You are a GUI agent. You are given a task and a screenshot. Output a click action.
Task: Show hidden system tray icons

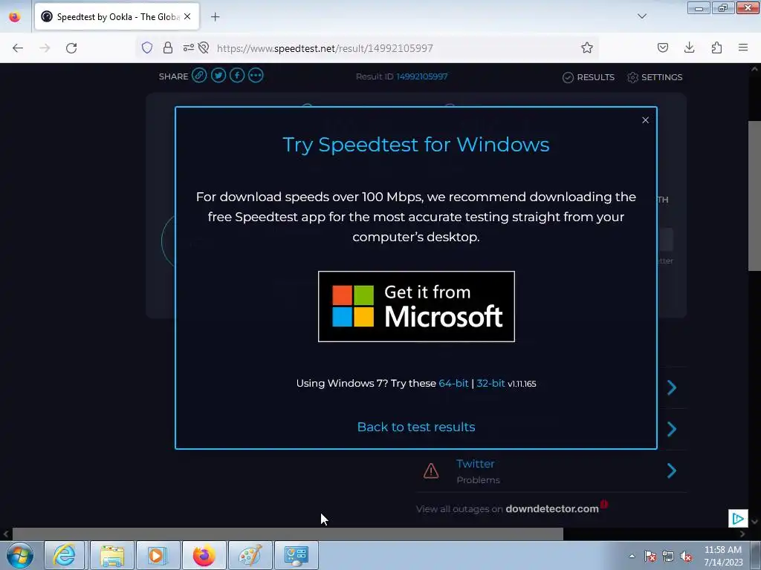coord(632,556)
